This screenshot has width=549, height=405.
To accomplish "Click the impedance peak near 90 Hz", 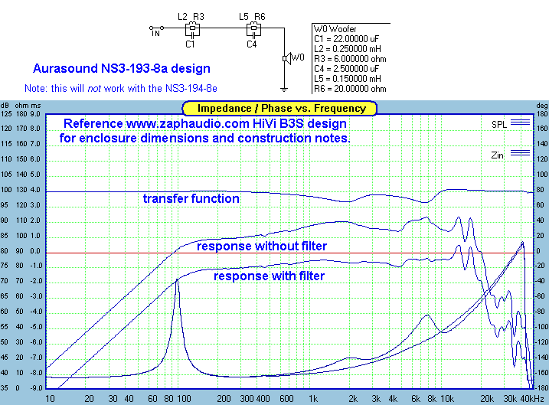I will coord(177,280).
